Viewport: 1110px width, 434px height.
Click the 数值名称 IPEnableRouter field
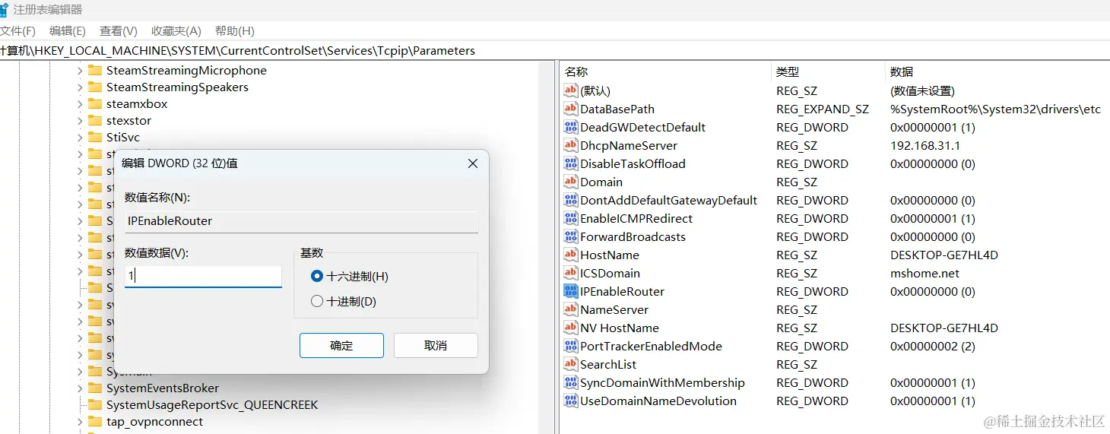(x=302, y=221)
